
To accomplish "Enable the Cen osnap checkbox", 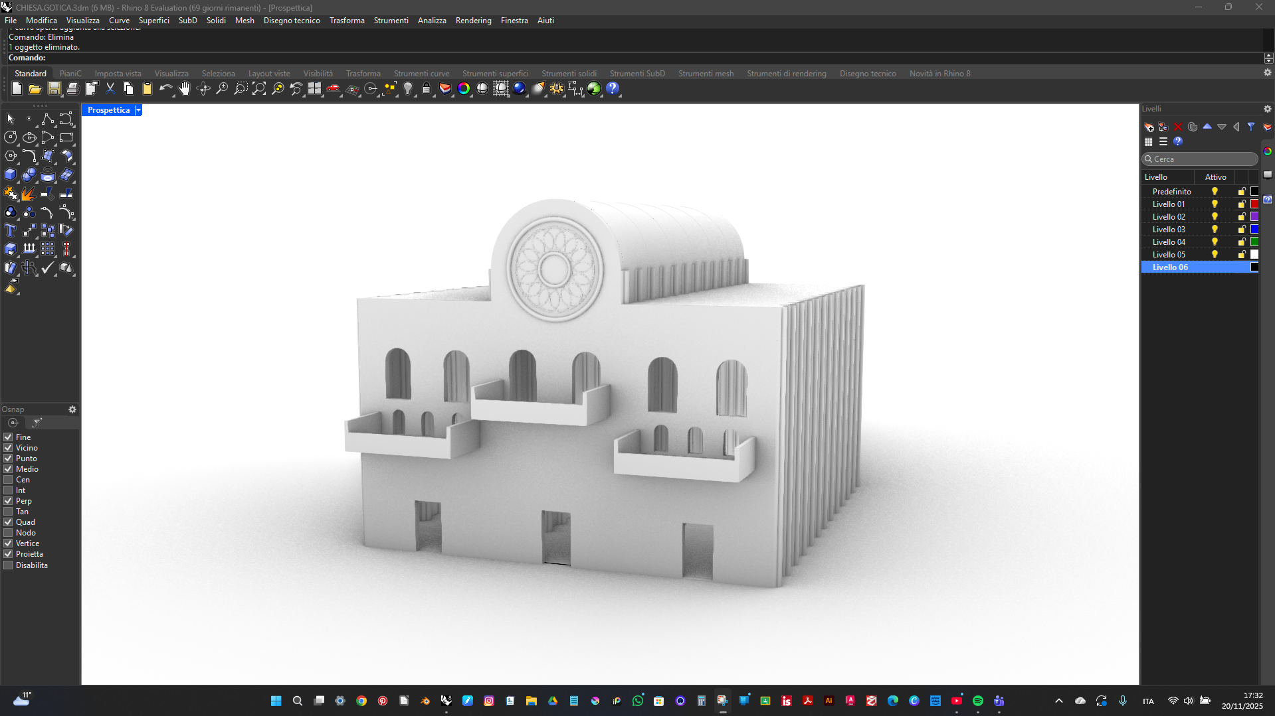I will click(8, 479).
